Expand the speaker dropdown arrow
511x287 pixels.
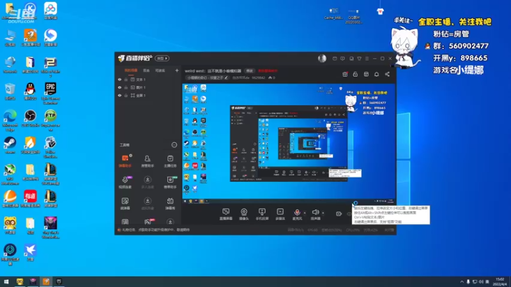tap(323, 213)
